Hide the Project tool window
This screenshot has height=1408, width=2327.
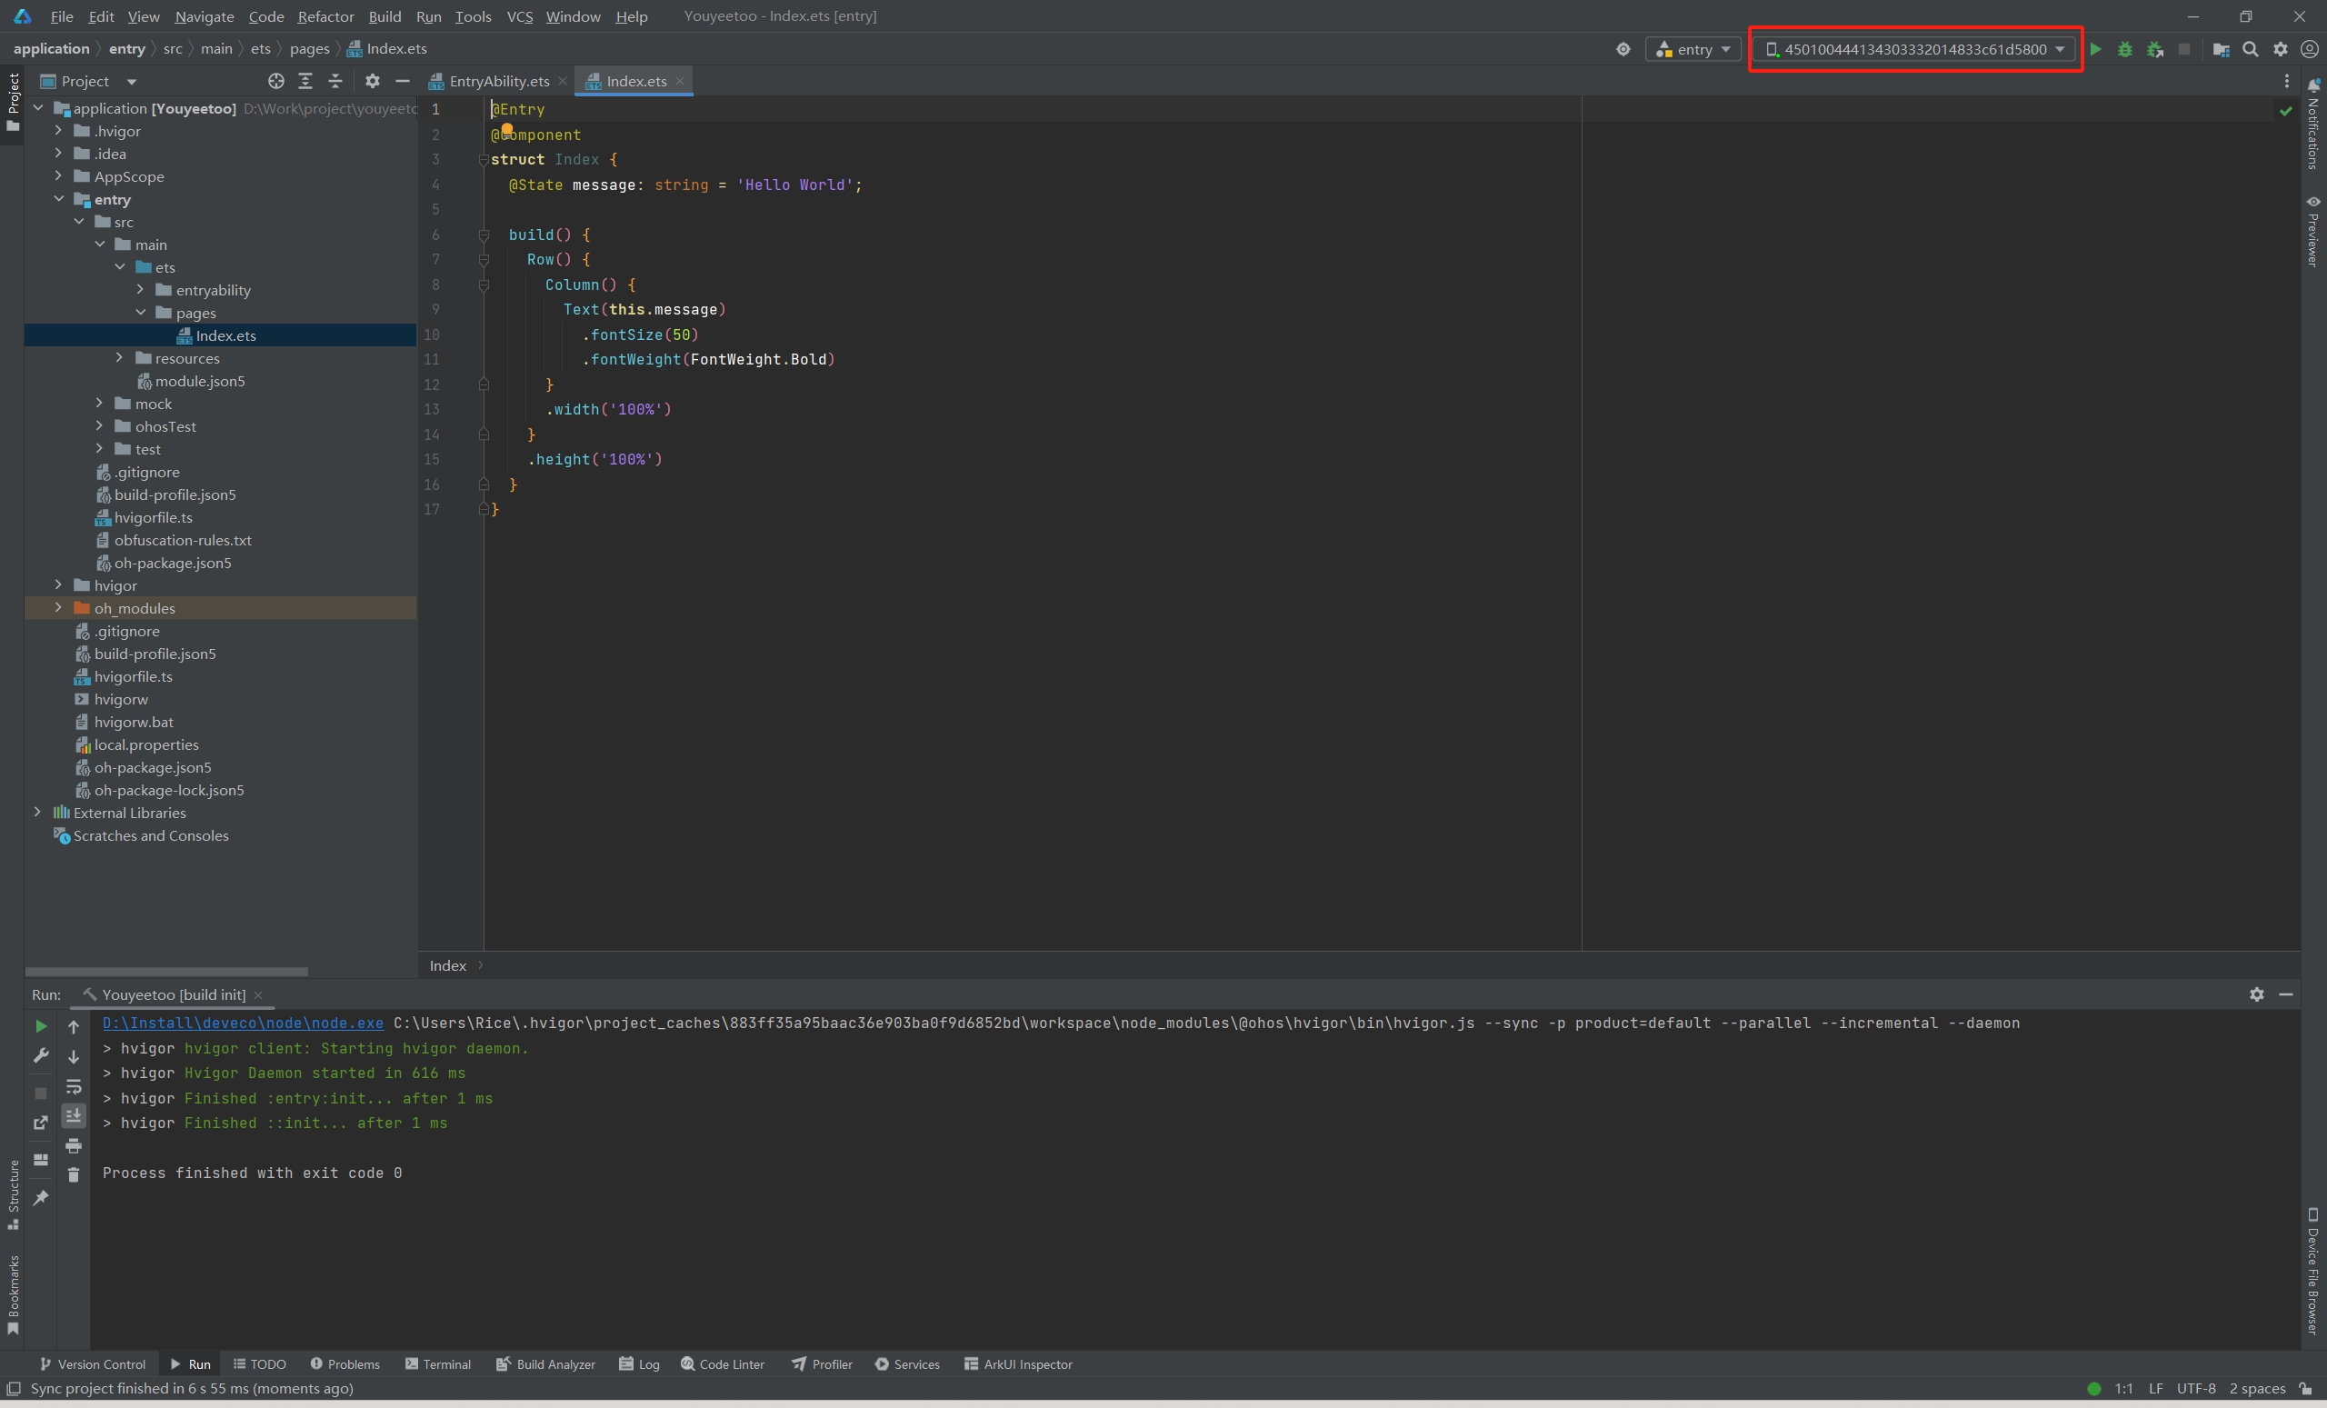403,81
